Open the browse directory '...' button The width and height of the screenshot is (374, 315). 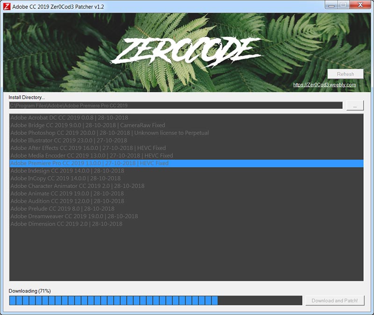[355, 105]
